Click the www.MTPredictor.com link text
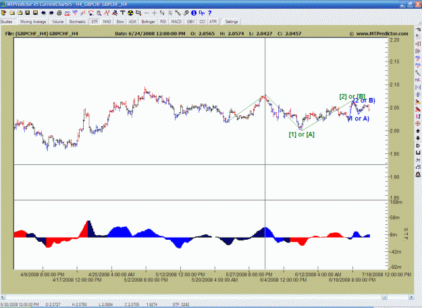422x308 pixels. [382, 34]
